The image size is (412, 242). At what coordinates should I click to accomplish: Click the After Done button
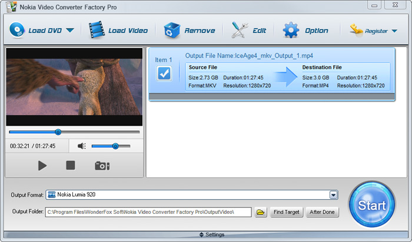pyautogui.click(x=322, y=212)
